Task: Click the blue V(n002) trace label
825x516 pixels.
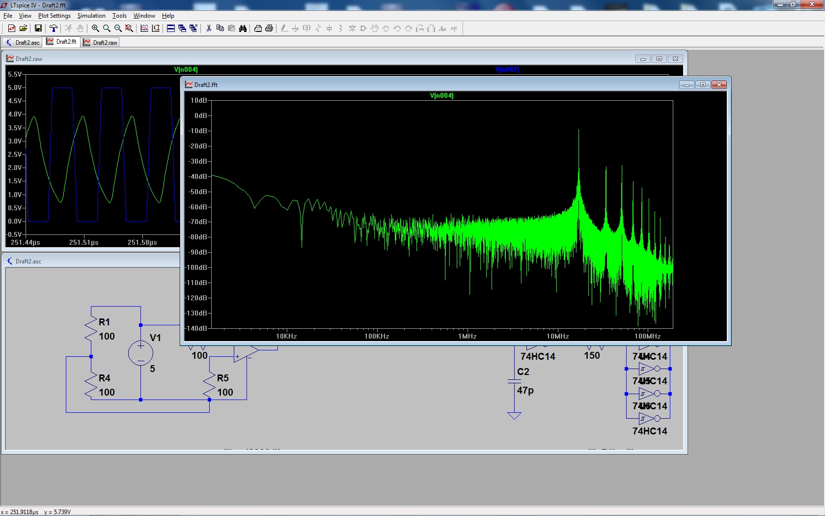Action: (x=507, y=70)
